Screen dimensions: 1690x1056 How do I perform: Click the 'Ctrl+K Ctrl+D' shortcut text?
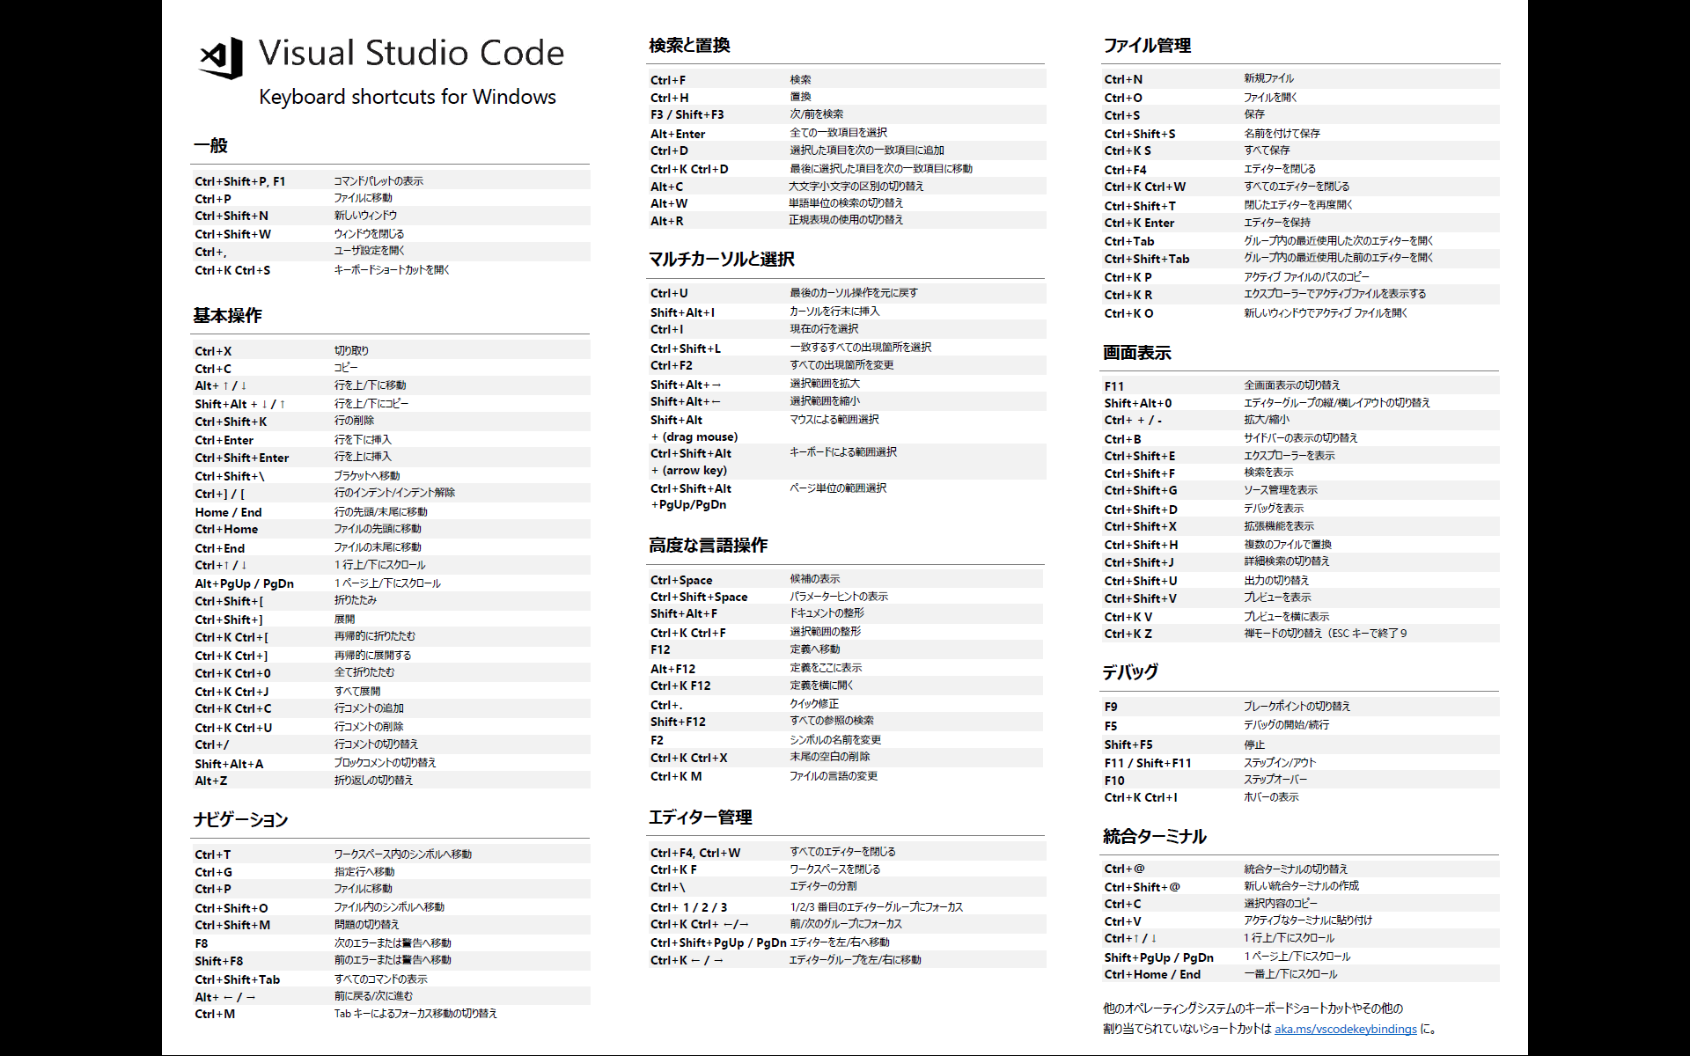pos(689,169)
